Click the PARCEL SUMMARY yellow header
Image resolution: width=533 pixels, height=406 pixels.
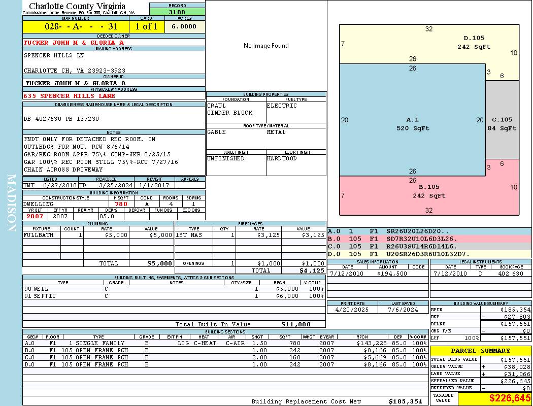pyautogui.click(x=481, y=351)
